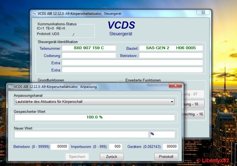
Task: Open the Anpassungskanal dropdown list
Action: click(94, 102)
